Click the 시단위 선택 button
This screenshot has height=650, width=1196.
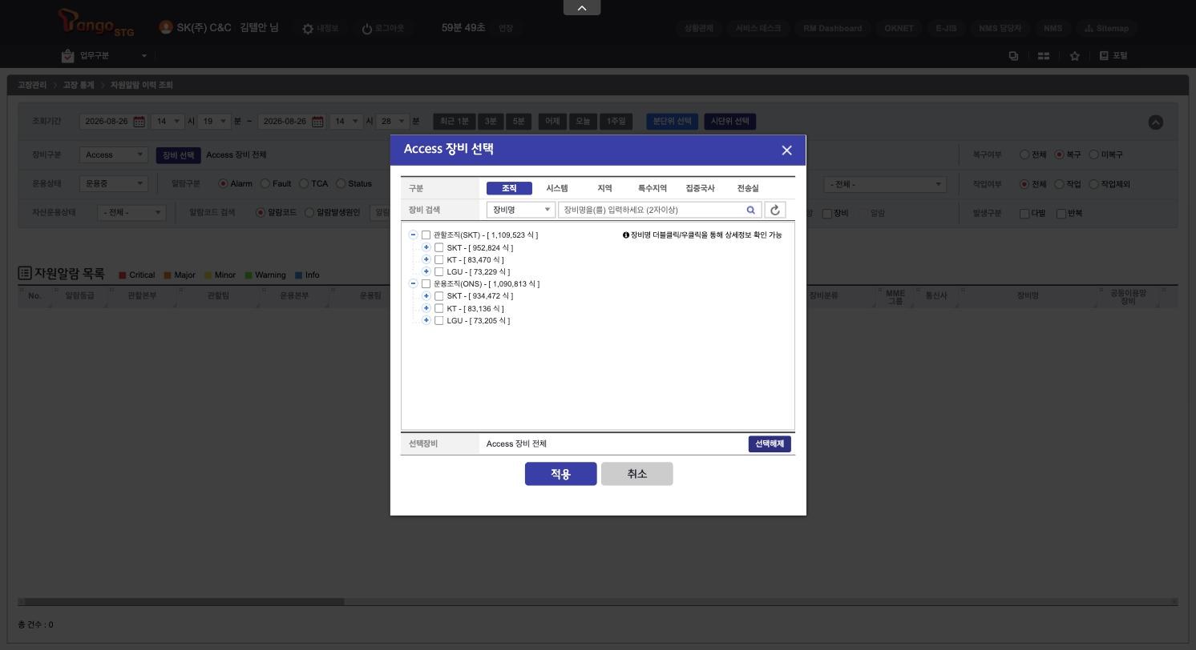730,122
